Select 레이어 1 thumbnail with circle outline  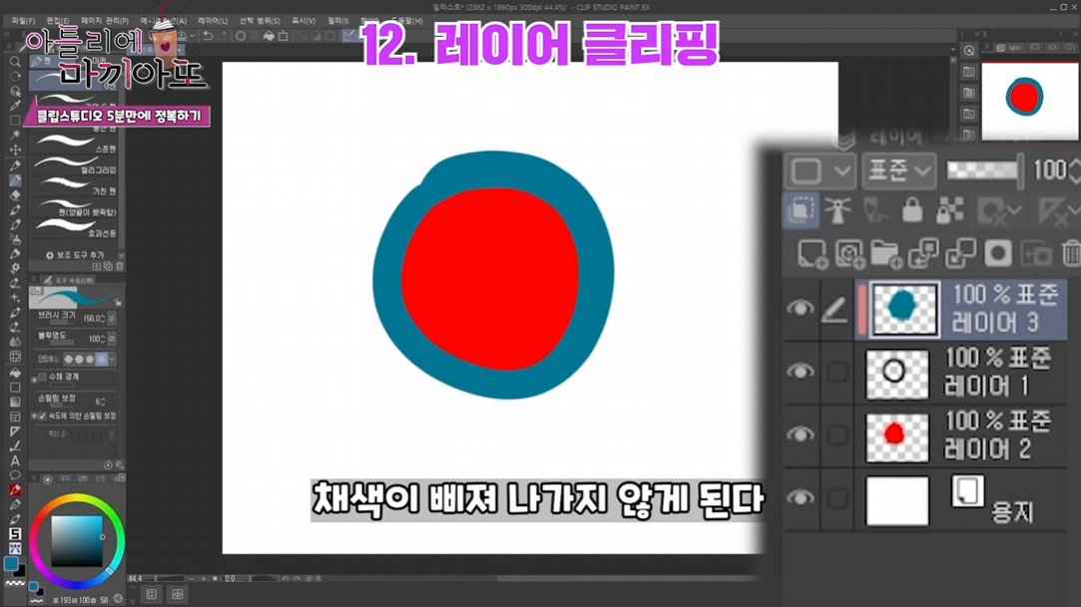pyautogui.click(x=897, y=373)
